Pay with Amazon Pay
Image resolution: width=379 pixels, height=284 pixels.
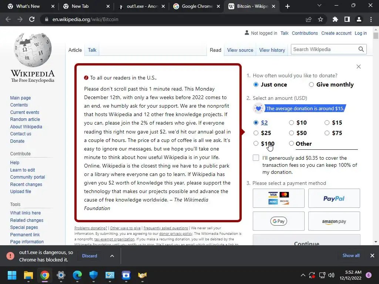[x=334, y=221]
